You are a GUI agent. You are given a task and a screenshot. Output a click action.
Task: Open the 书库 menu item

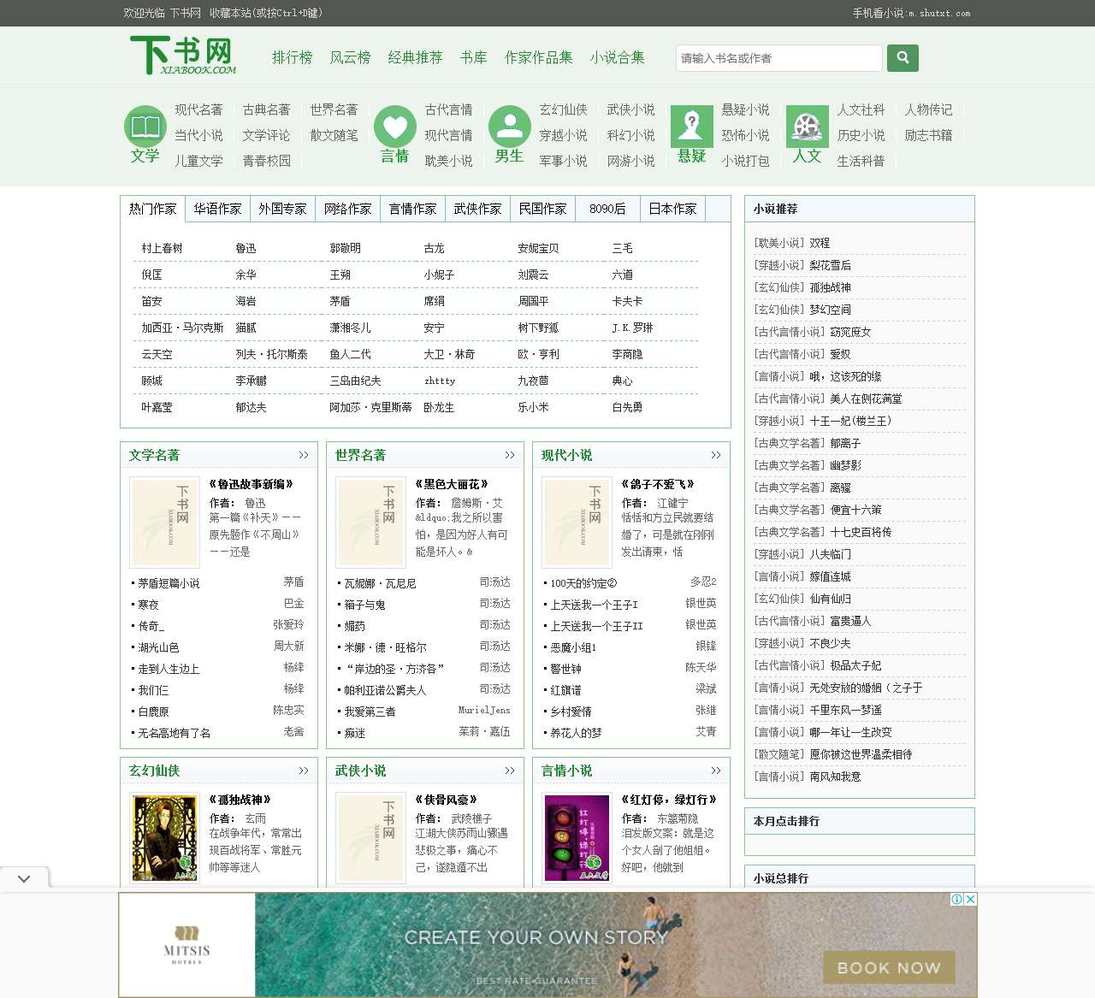(x=473, y=58)
